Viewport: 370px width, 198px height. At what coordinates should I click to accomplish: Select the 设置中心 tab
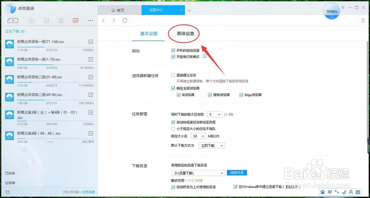point(163,10)
